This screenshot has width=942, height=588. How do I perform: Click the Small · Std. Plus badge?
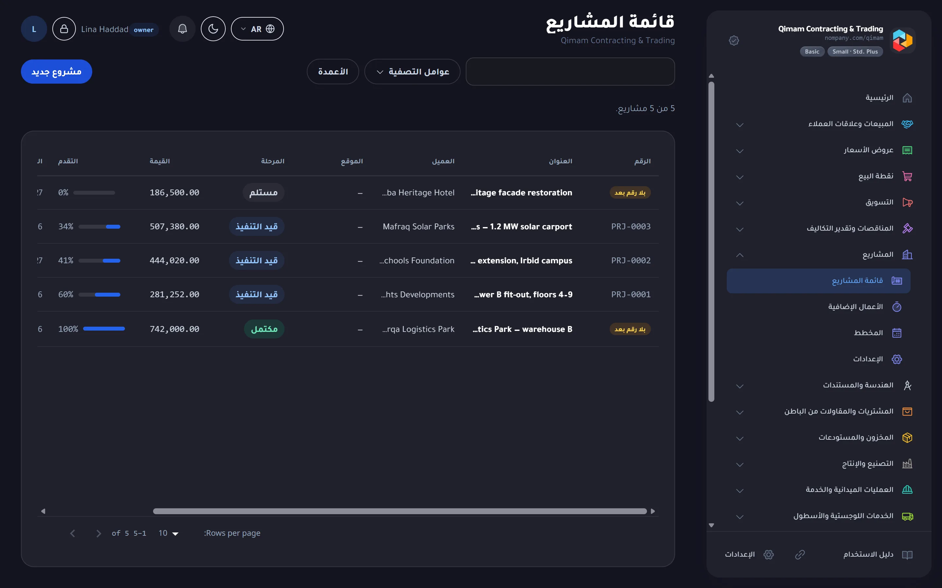pyautogui.click(x=855, y=52)
